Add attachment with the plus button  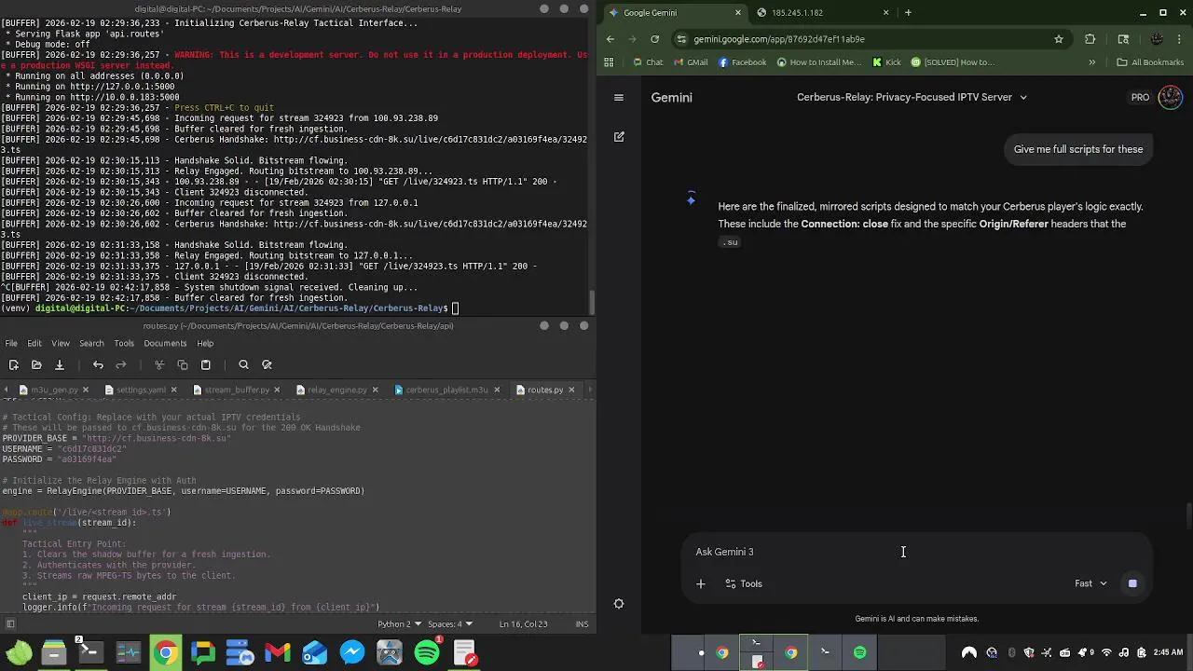701,583
